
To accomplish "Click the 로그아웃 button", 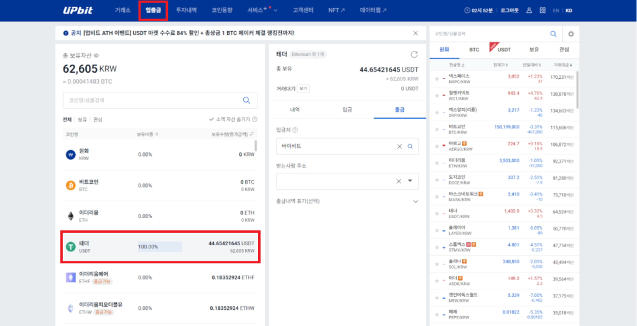I will point(510,11).
